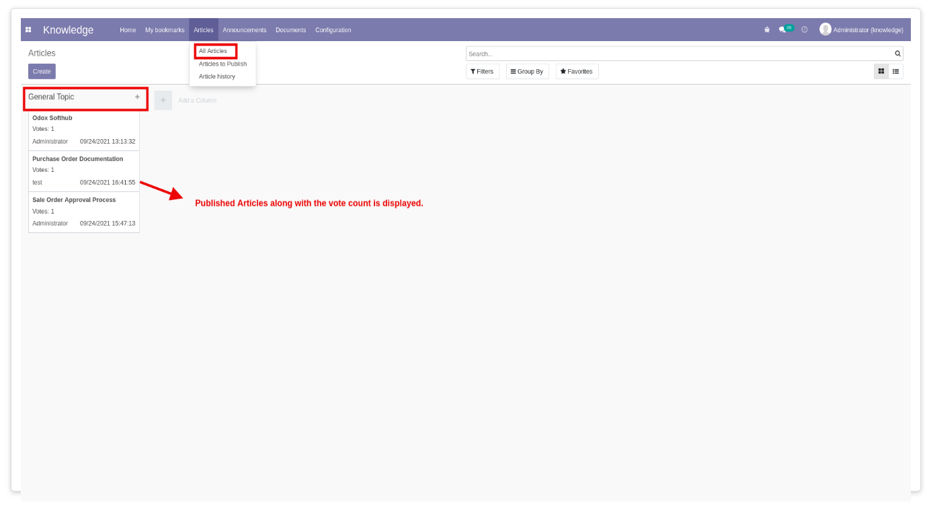
Task: Switch to kanban view icon
Action: point(881,71)
